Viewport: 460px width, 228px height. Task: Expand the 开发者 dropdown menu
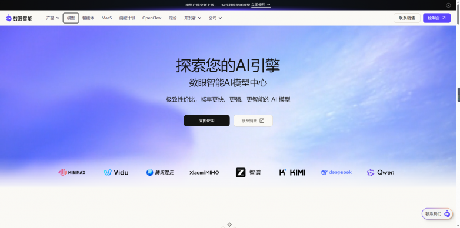point(192,18)
